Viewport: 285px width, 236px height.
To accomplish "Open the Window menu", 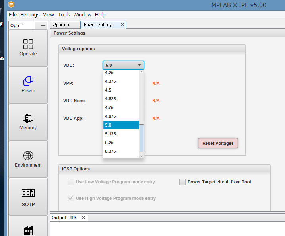I will [x=82, y=15].
